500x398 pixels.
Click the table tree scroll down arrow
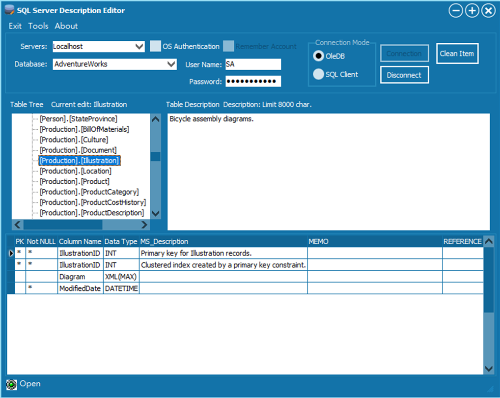(156, 213)
